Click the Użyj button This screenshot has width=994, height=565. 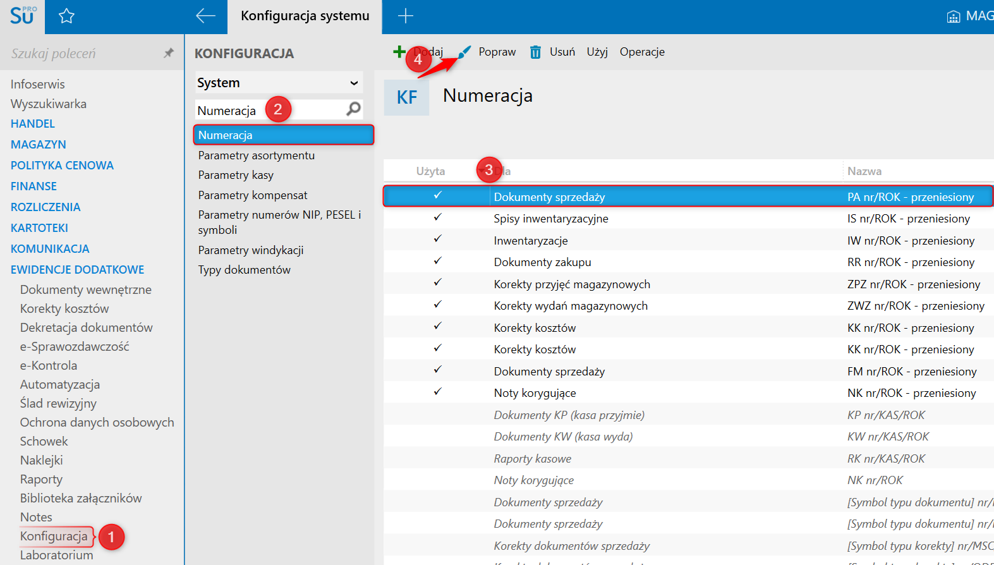[597, 52]
